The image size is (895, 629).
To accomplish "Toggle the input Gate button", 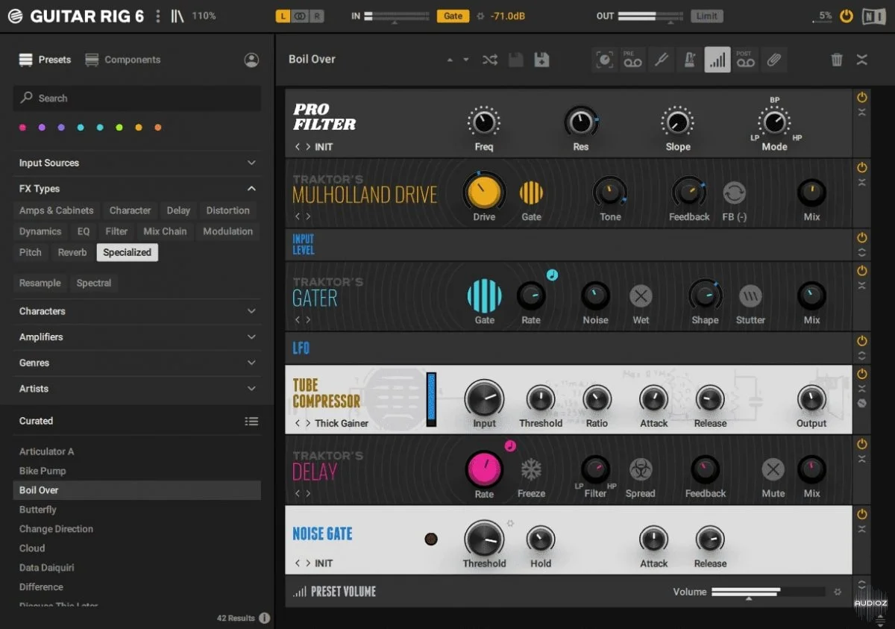I will coord(453,16).
